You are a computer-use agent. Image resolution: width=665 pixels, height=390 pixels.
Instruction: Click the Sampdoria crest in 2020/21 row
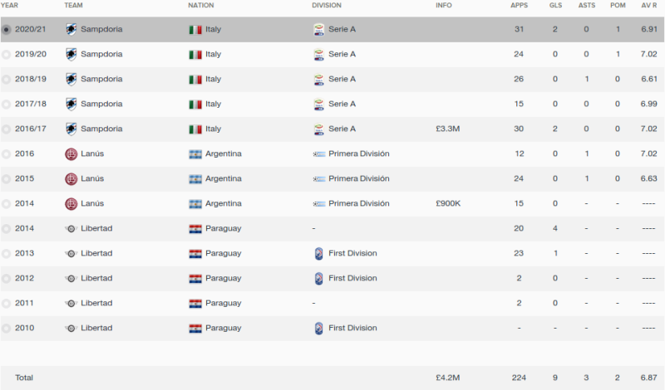coord(71,29)
